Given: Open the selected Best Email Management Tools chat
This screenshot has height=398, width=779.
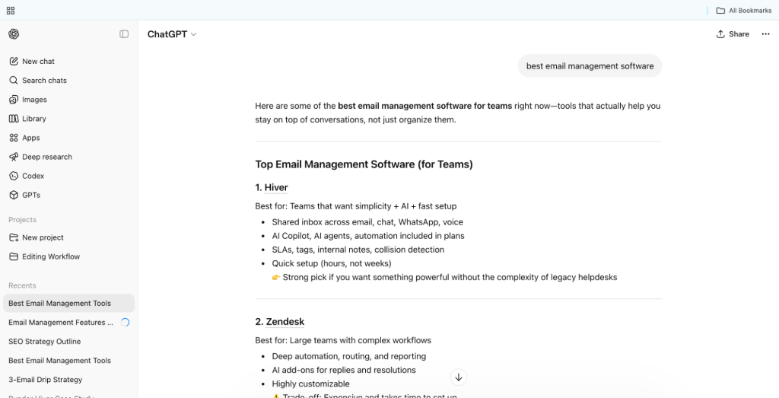Looking at the screenshot, I should [68, 303].
